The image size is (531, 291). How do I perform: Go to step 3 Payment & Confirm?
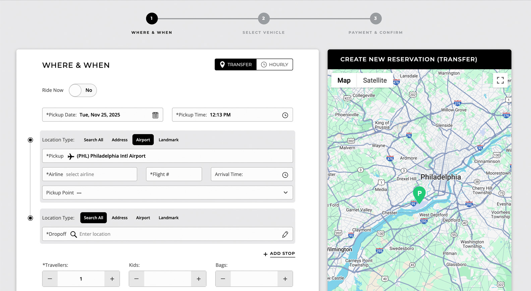[x=375, y=19]
